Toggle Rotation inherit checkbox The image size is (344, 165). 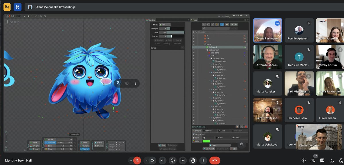[x=204, y=131]
